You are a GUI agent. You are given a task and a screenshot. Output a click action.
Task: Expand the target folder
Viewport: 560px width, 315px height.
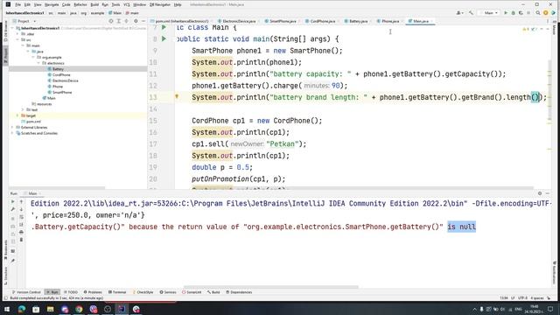click(17, 115)
